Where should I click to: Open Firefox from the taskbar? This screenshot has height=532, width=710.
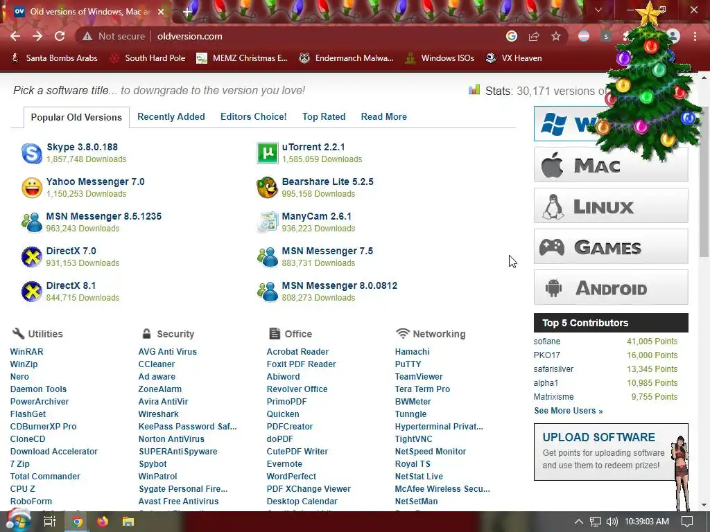[x=103, y=522]
